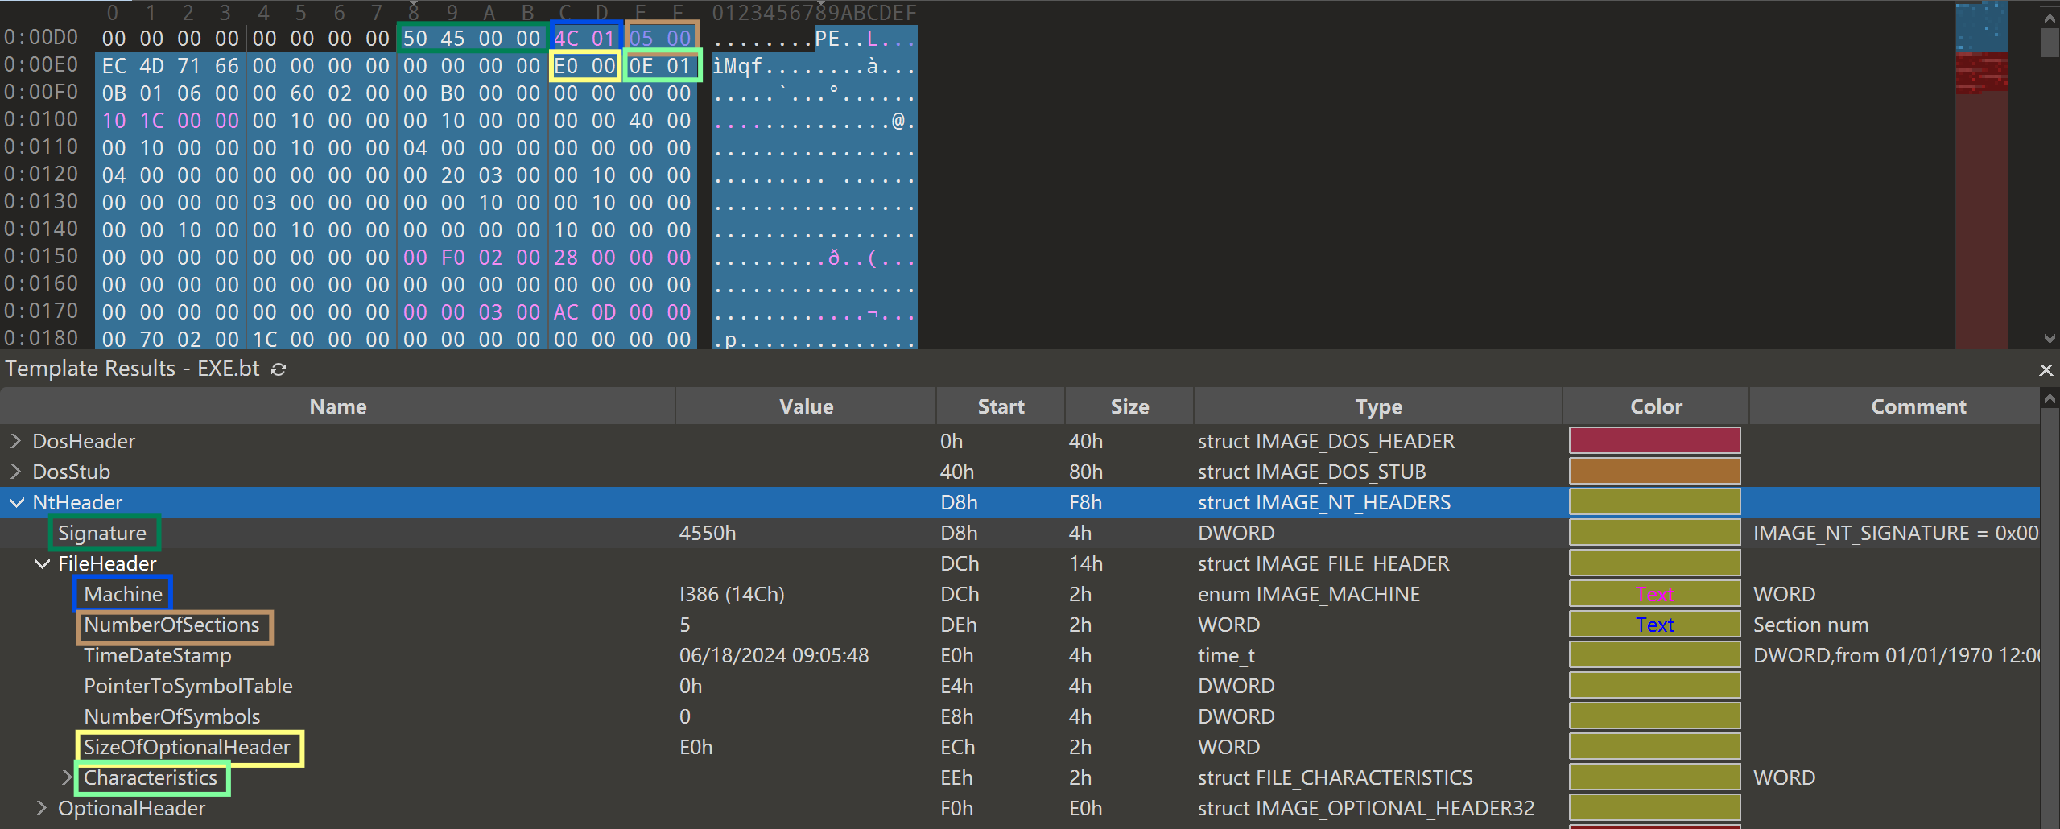The image size is (2060, 829).
Task: Expand the DosHeader tree node
Action: coord(15,441)
